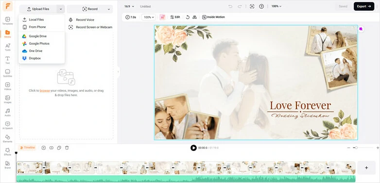Viewport: 380px width, 183px height.
Task: Click the split scene icon
Action: click(51, 148)
